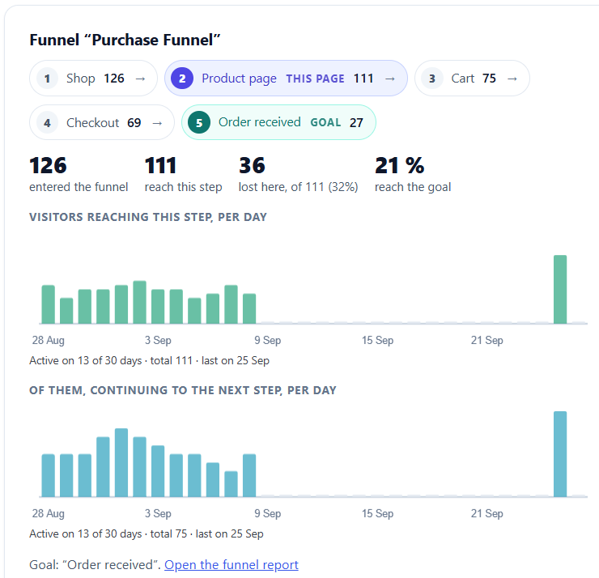This screenshot has height=578, width=599.
Task: Click '21 Sep' label under green chart
Action: (486, 340)
